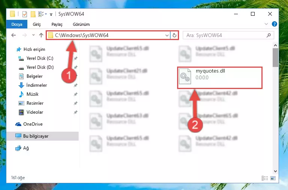The image size is (288, 190).
Task: Close the SysWOW64 window
Action: coord(270,14)
